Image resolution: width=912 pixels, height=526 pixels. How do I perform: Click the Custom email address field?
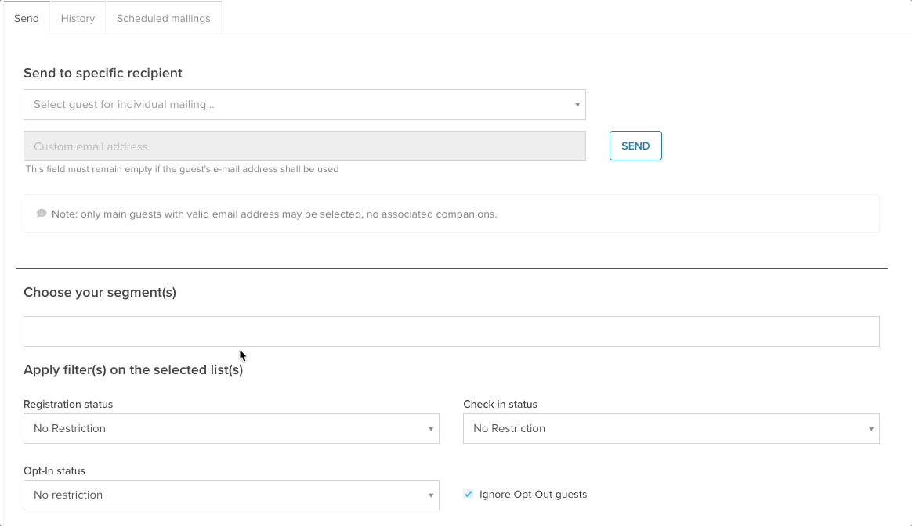point(304,146)
